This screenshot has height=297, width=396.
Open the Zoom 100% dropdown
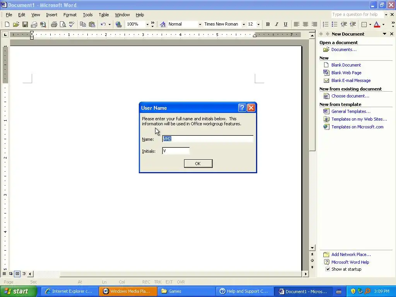(x=147, y=24)
